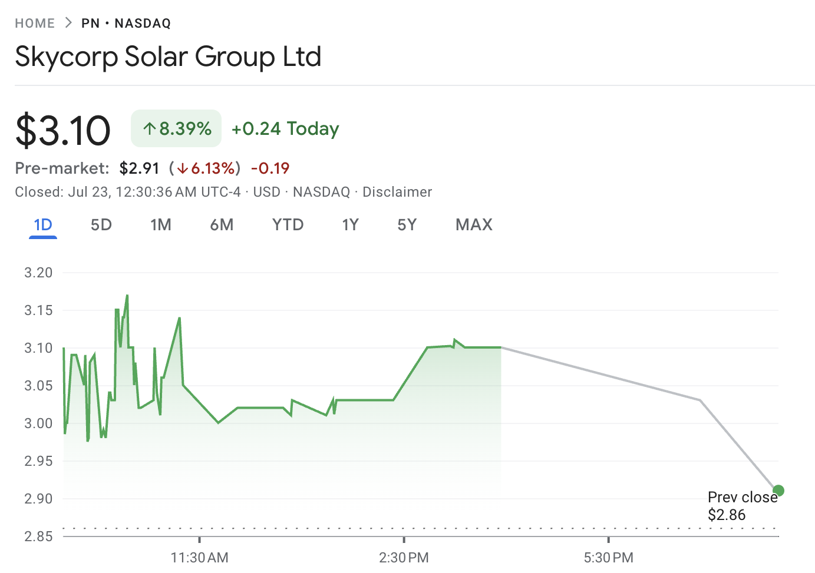
Task: Show the YTD chart range
Action: [x=288, y=225]
